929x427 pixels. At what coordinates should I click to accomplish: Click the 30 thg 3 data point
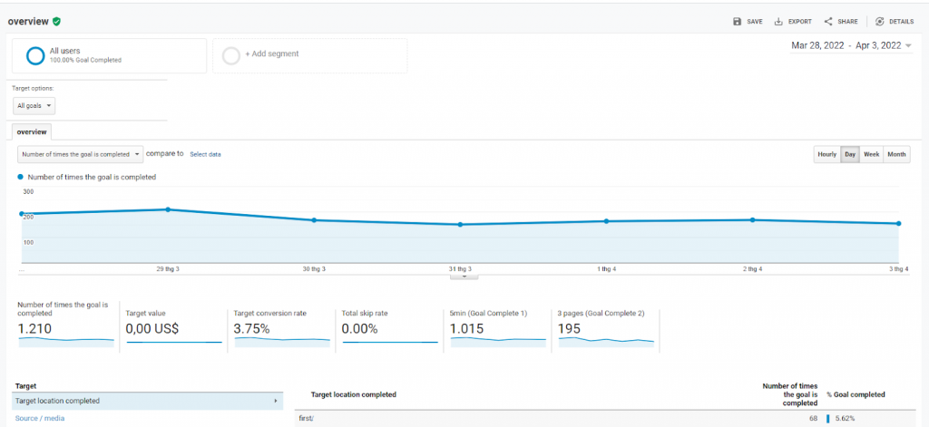click(314, 219)
